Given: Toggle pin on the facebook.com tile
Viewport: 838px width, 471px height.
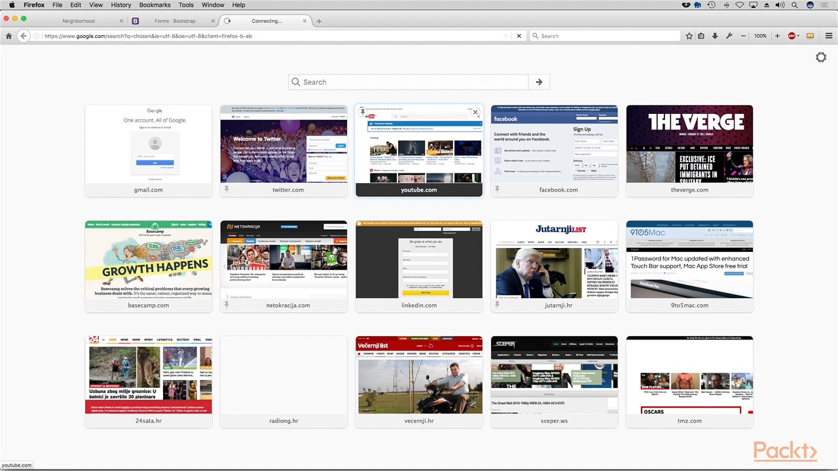Looking at the screenshot, I should (x=497, y=190).
